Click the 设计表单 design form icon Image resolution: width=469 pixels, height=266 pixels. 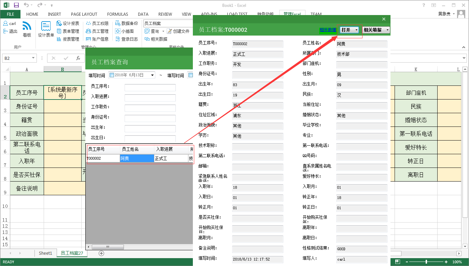pyautogui.click(x=46, y=29)
